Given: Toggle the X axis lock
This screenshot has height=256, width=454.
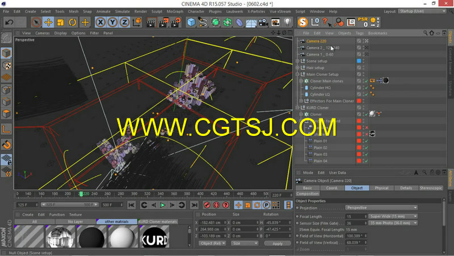Looking at the screenshot, I should pos(100,22).
